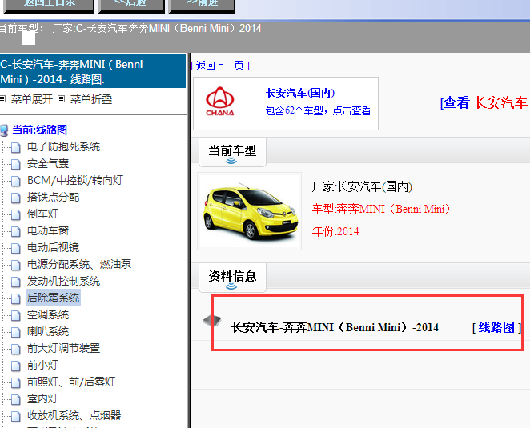Open 发动机控制系统 tree item
The image size is (530, 428).
point(63,281)
